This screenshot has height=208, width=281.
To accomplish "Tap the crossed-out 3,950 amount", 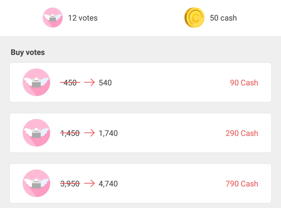I will point(70,184).
